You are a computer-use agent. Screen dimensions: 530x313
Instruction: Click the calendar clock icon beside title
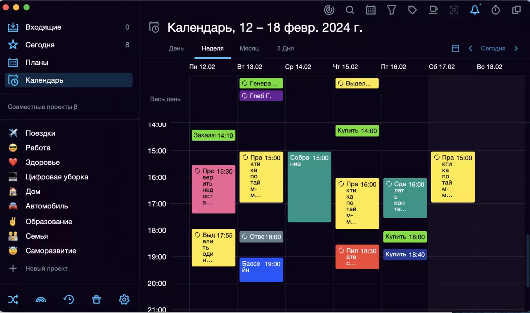[154, 27]
